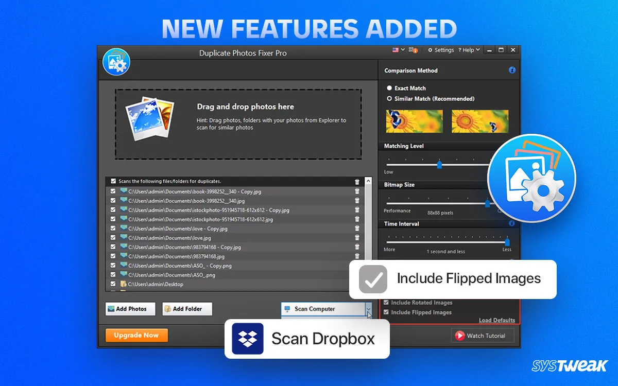Click the Dropbox logo icon
This screenshot has width=618, height=386.
click(248, 339)
